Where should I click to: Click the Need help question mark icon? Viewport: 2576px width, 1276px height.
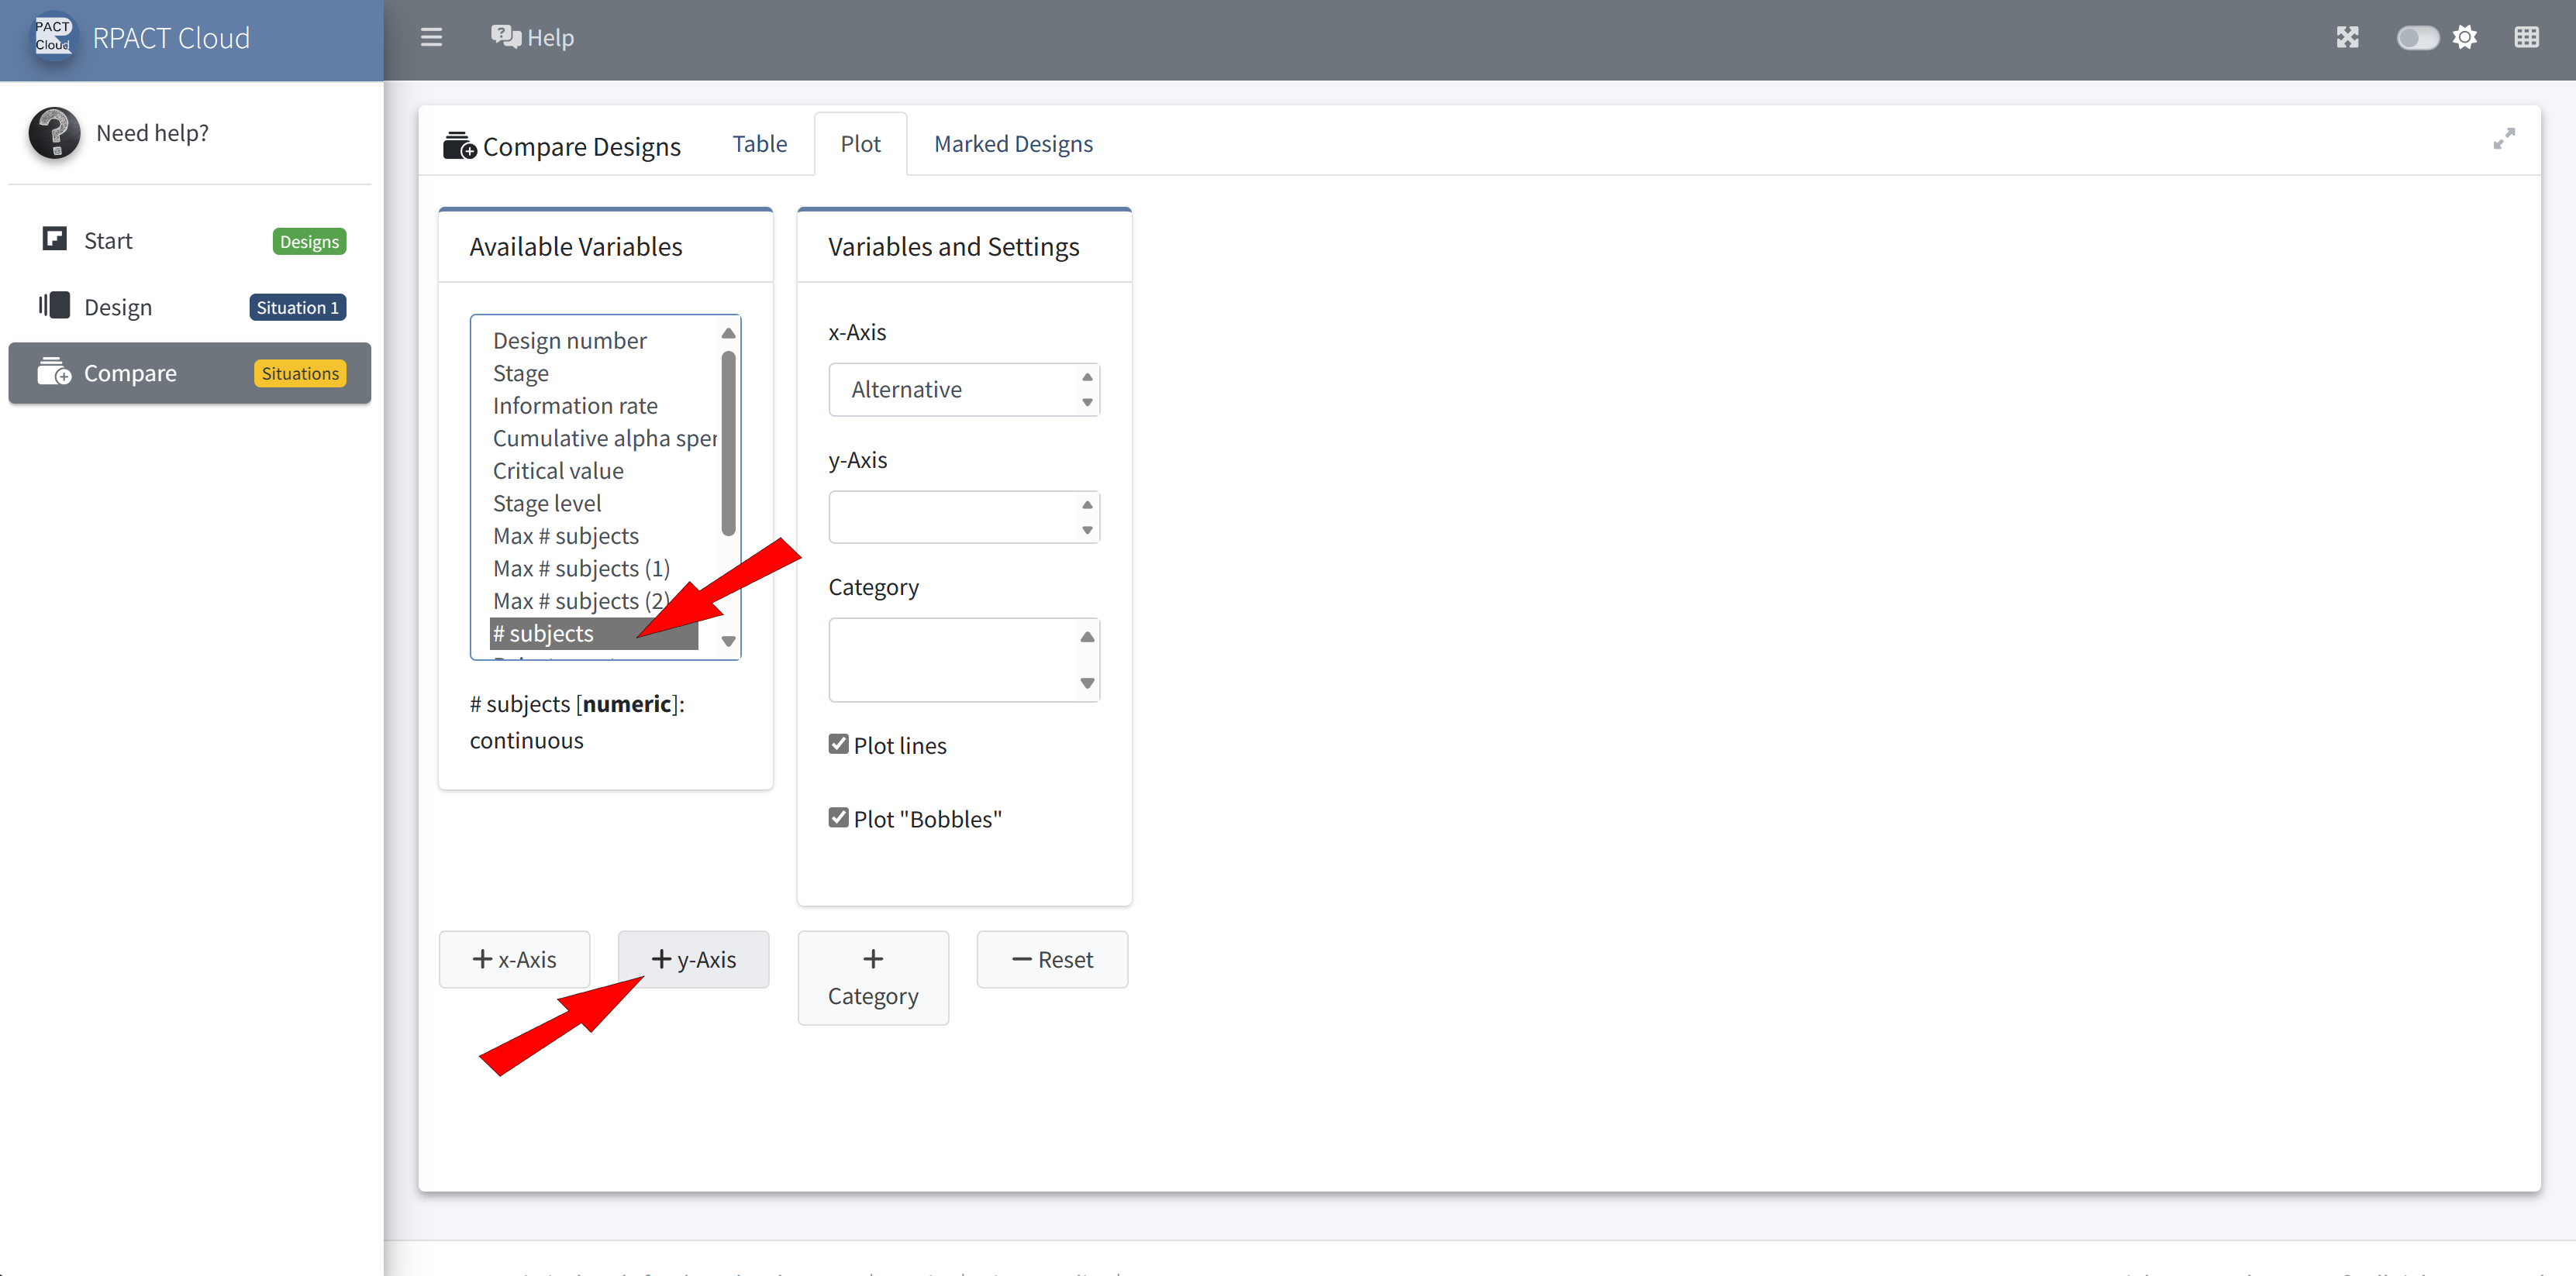54,133
